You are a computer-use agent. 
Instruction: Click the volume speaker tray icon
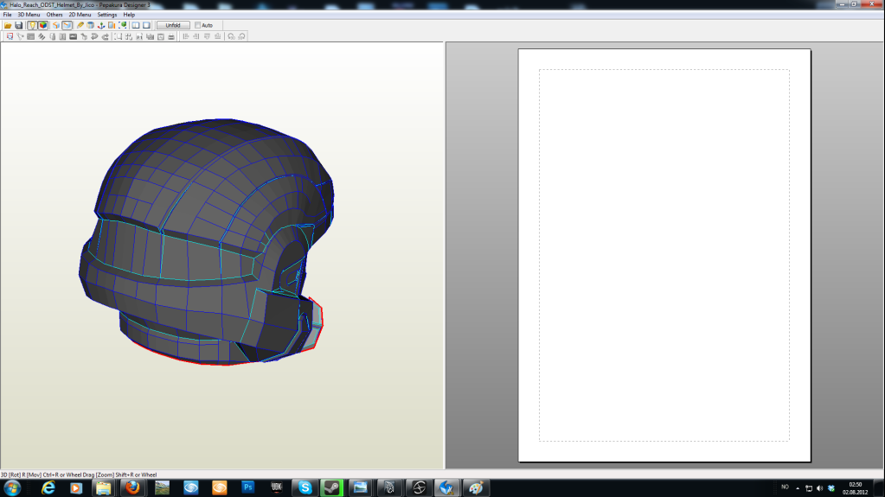819,488
